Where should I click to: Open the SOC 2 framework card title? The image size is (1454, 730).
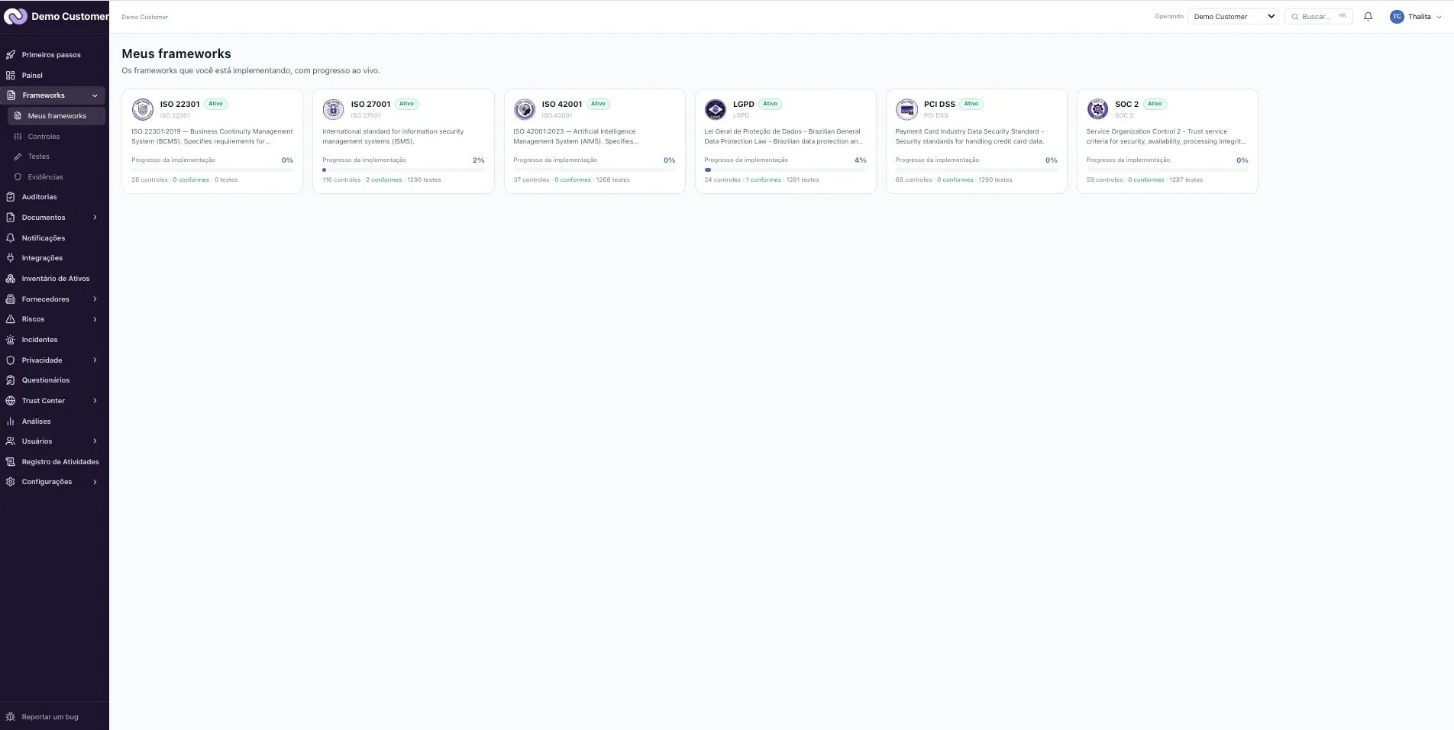pyautogui.click(x=1126, y=104)
